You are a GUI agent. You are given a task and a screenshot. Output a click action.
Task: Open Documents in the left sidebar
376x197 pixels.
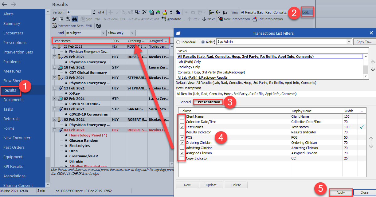coord(13,100)
